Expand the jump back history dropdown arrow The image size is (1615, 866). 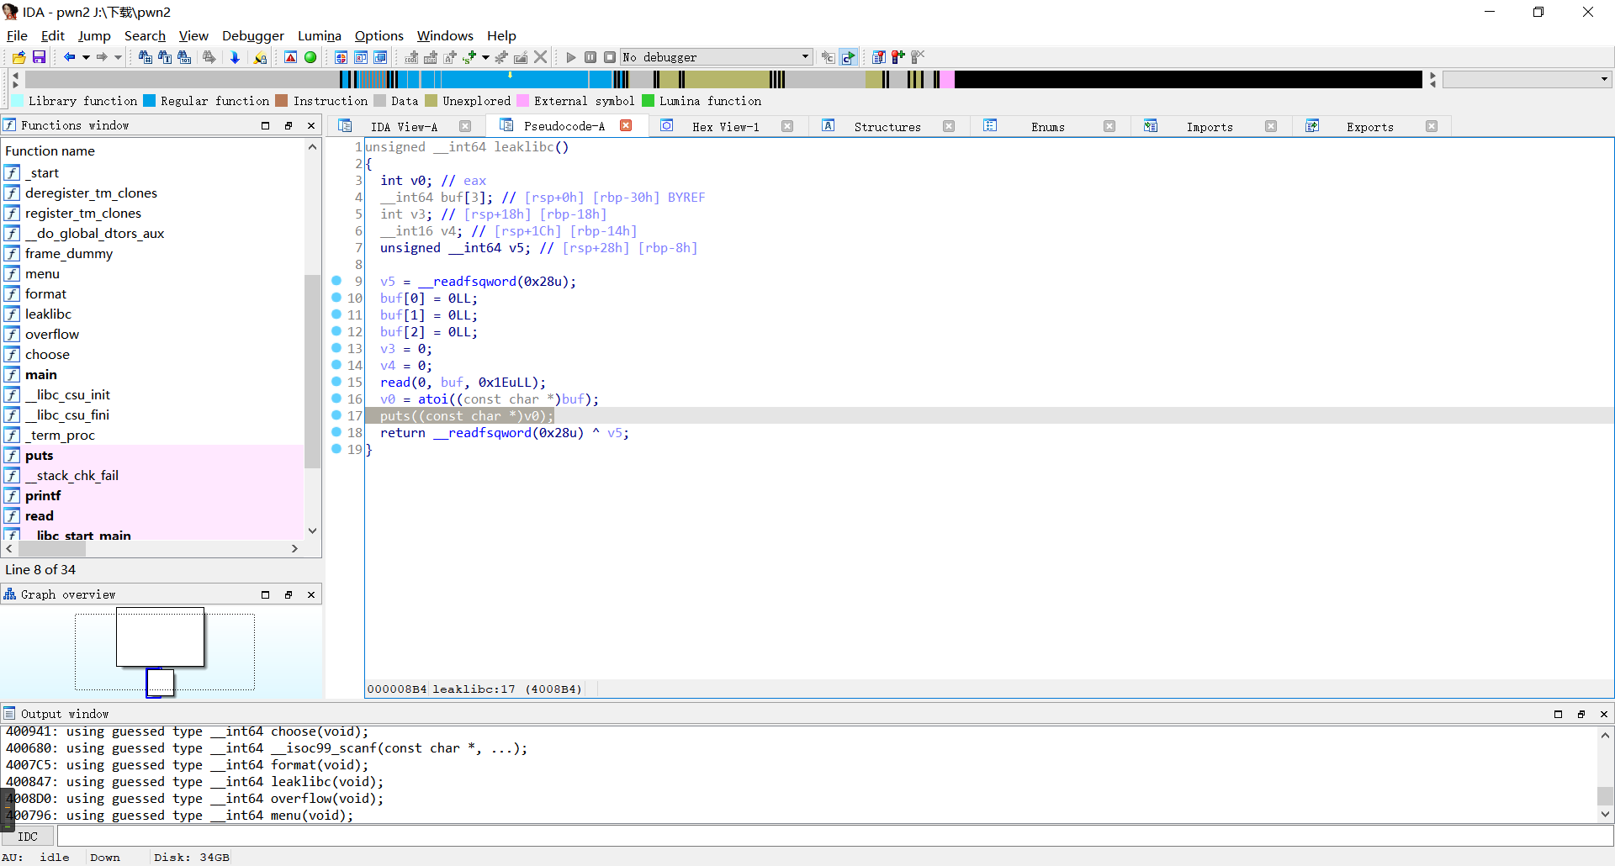click(x=86, y=57)
